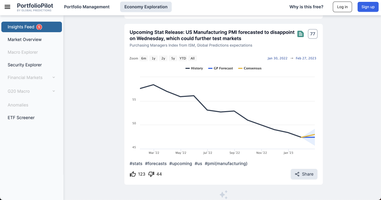Click the red notification badge on Insights Feed
The image size is (381, 200).
pos(39,27)
